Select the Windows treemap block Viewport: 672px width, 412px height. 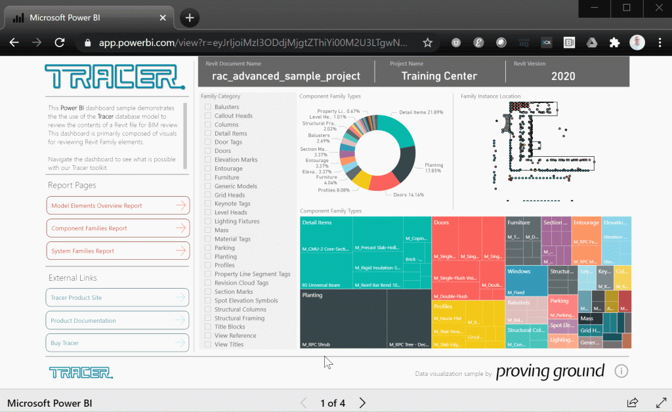click(526, 281)
